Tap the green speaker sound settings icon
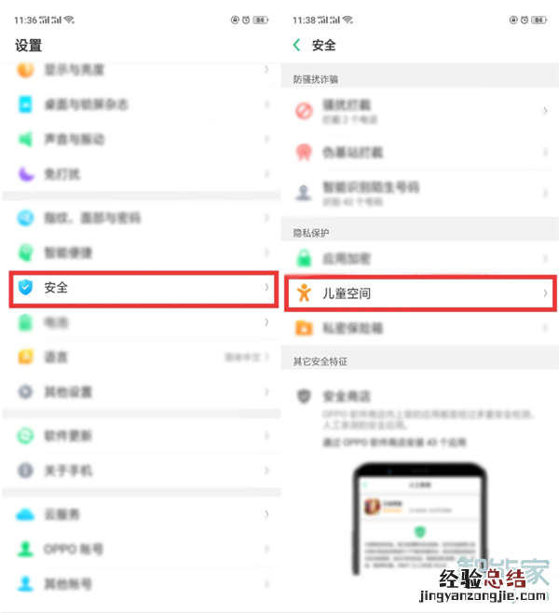Viewport: 559px width, 613px height. (25, 139)
